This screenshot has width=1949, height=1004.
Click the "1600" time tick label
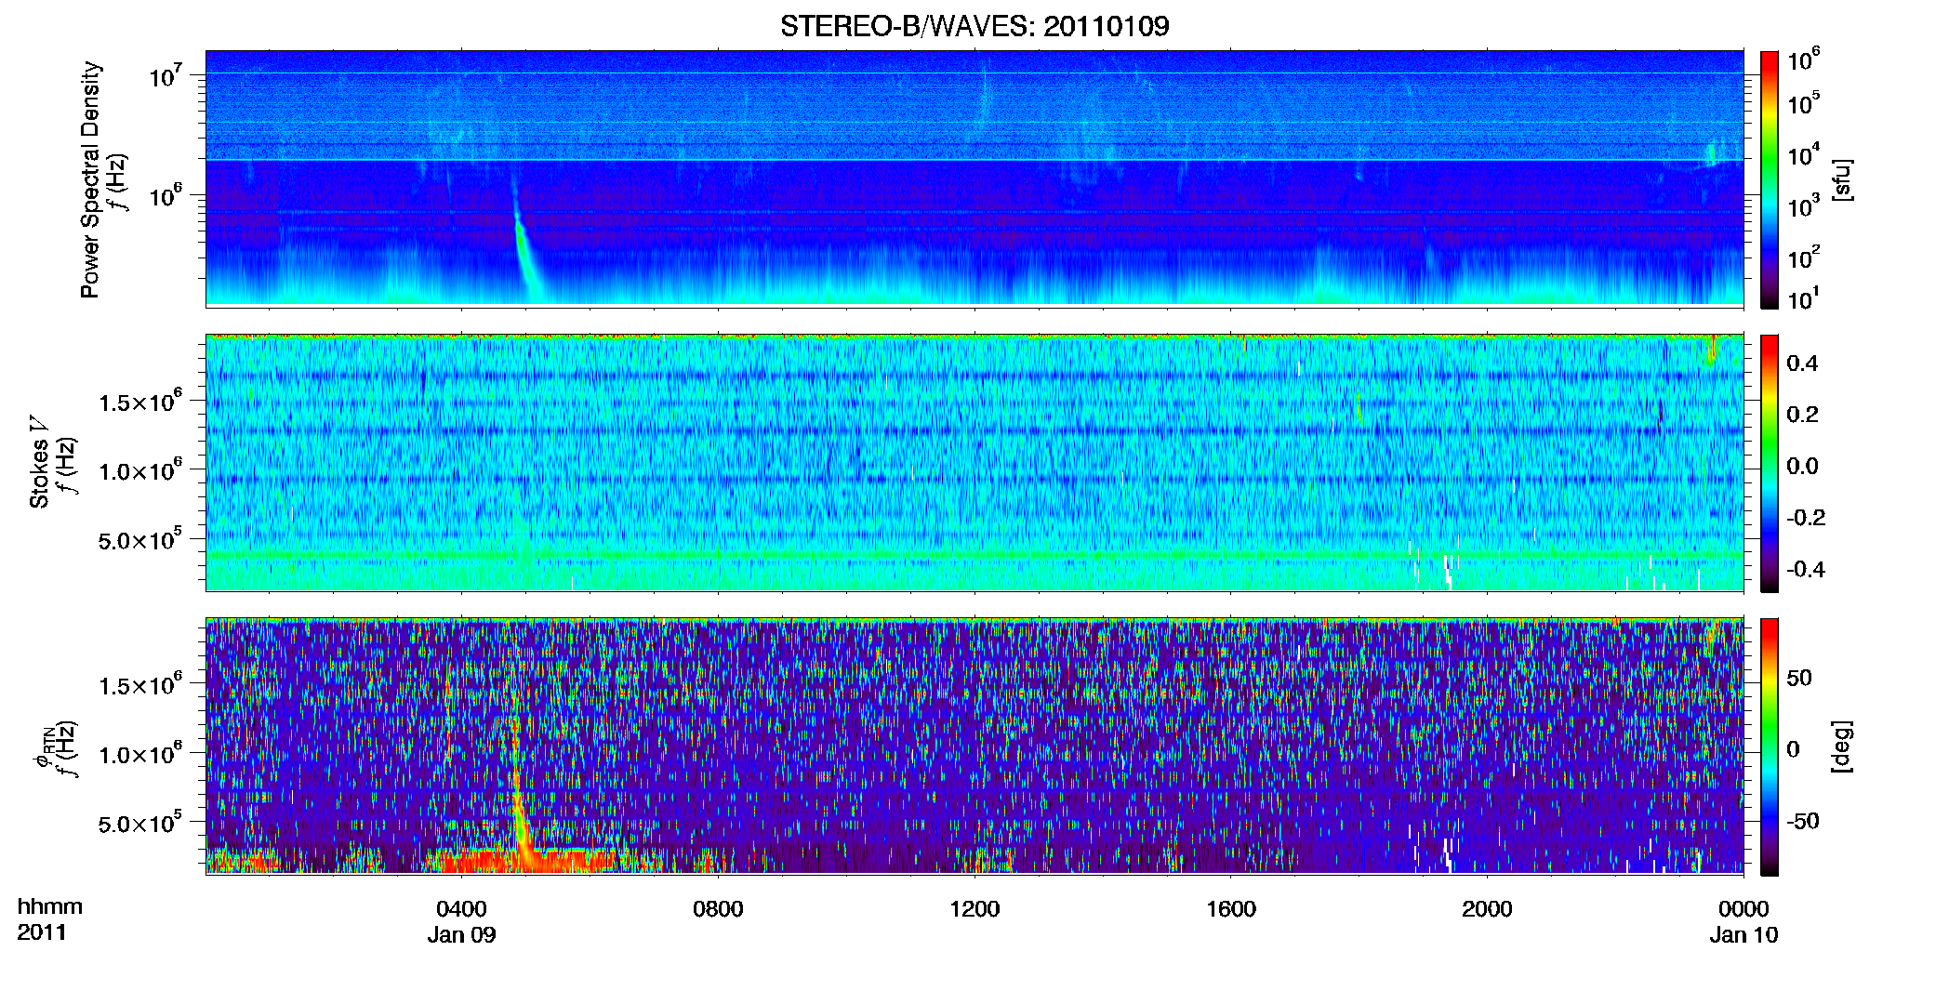[1231, 908]
